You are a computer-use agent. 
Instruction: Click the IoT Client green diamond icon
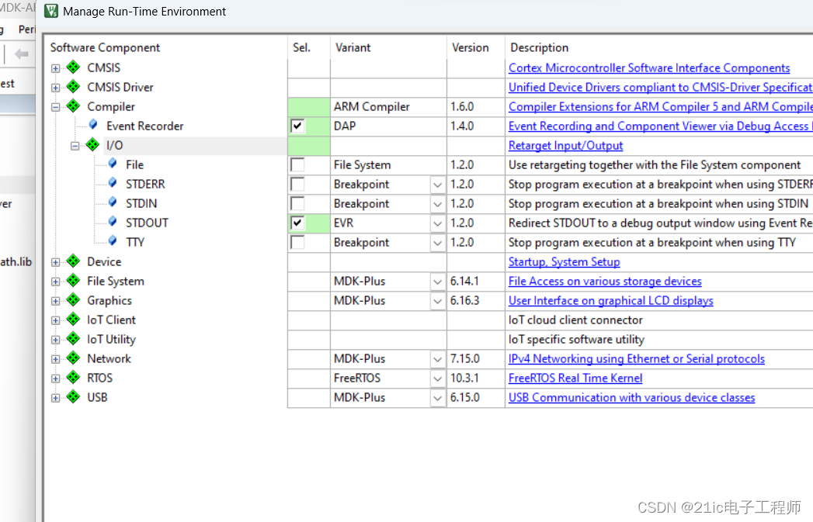click(74, 319)
